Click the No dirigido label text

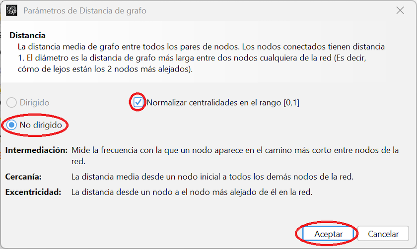[x=41, y=125]
